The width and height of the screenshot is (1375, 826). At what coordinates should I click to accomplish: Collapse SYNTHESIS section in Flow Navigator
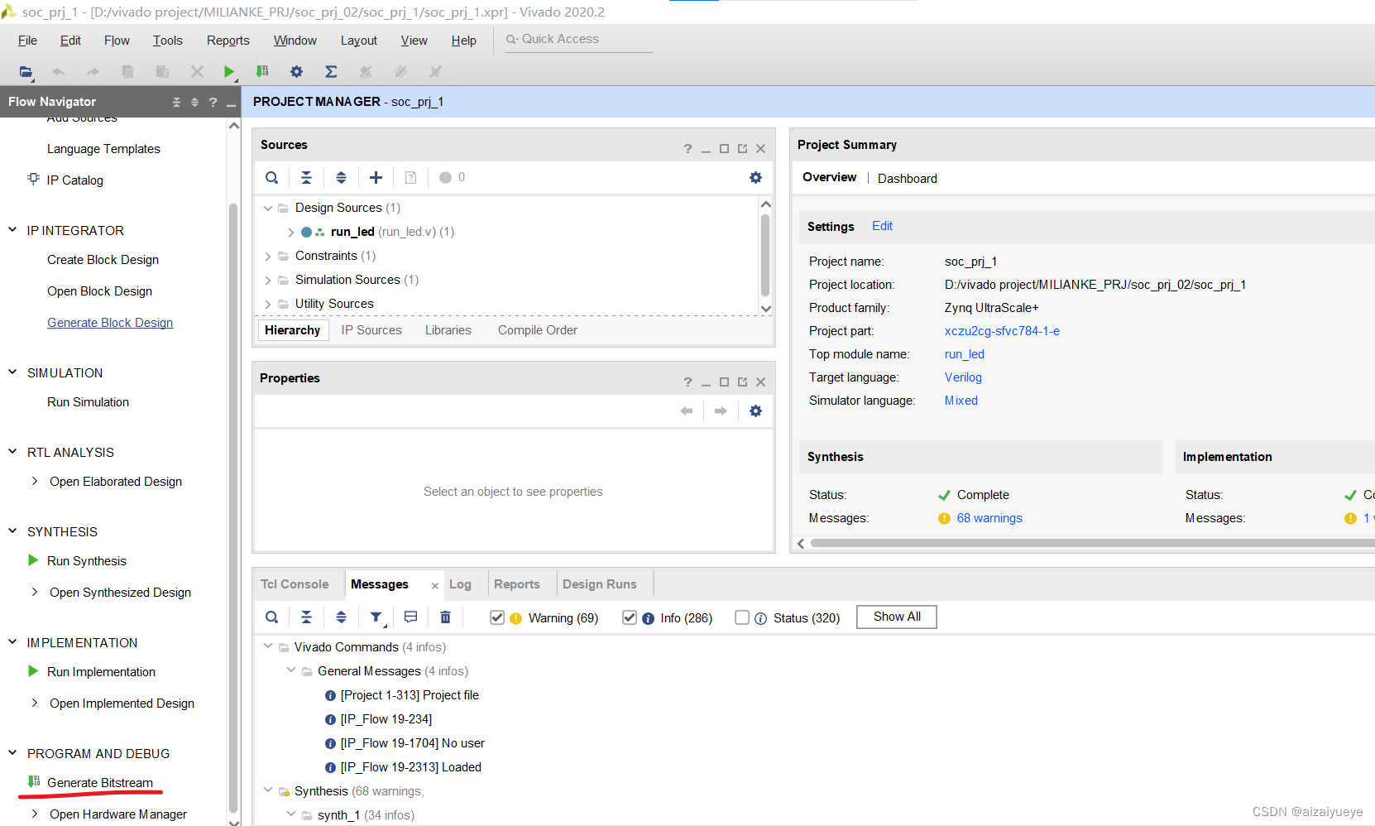click(12, 531)
